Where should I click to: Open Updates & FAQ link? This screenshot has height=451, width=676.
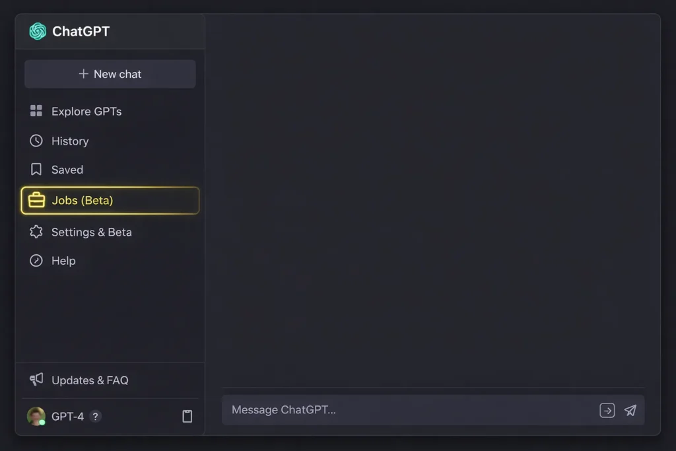[90, 380]
